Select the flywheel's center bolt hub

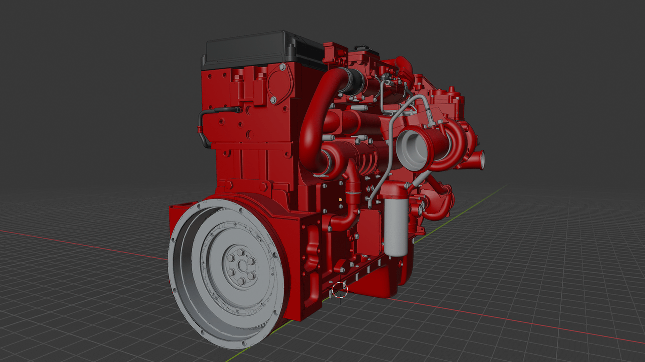pyautogui.click(x=241, y=266)
